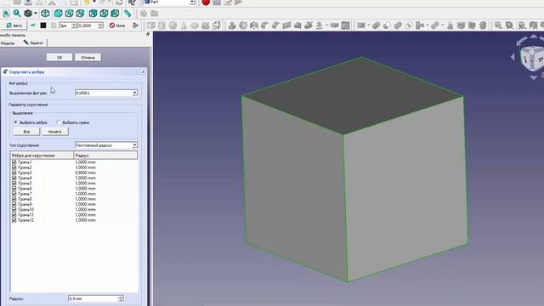
Task: Switch to the Модель tab
Action: tap(8, 43)
